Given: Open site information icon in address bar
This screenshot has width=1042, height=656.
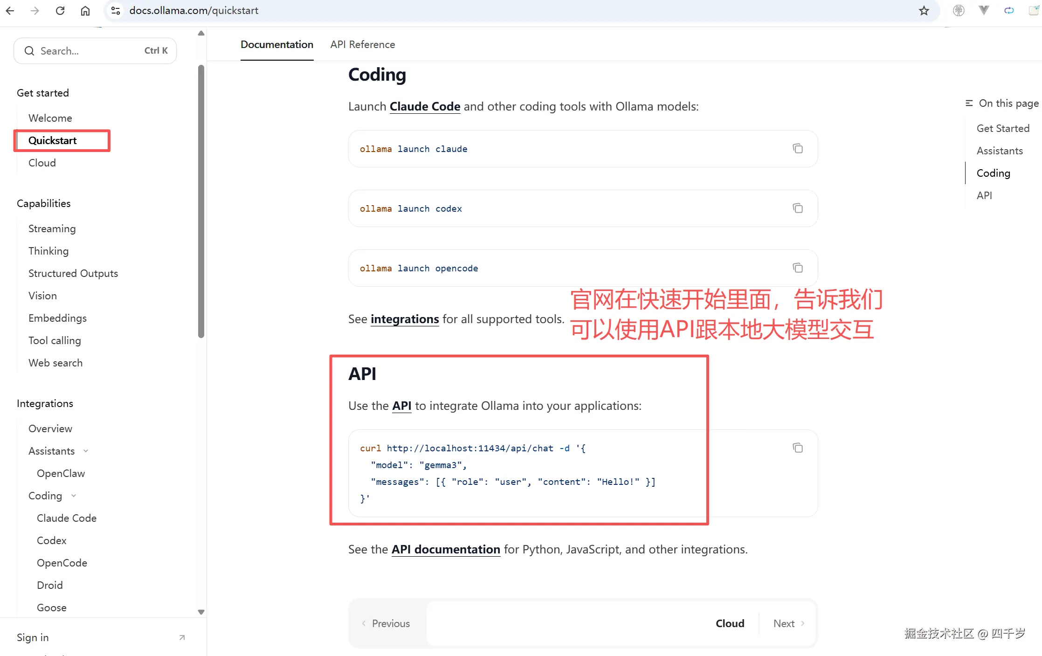Looking at the screenshot, I should click(116, 11).
